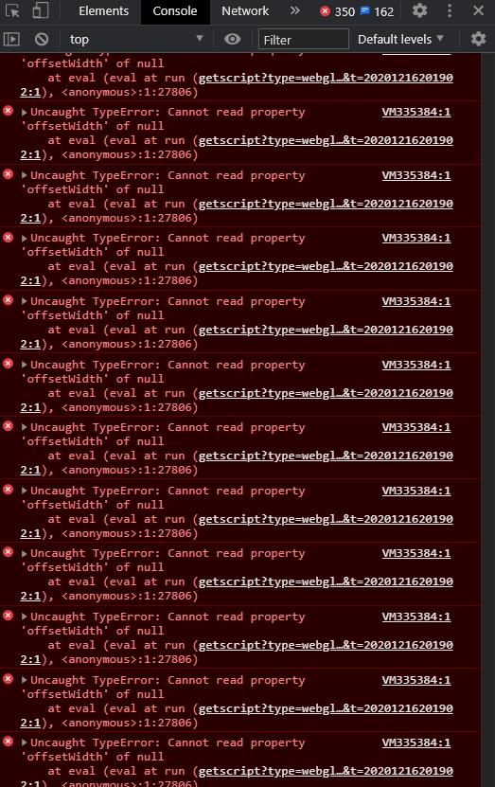This screenshot has height=787, width=495.
Task: Click into the Filter input field
Action: click(304, 39)
